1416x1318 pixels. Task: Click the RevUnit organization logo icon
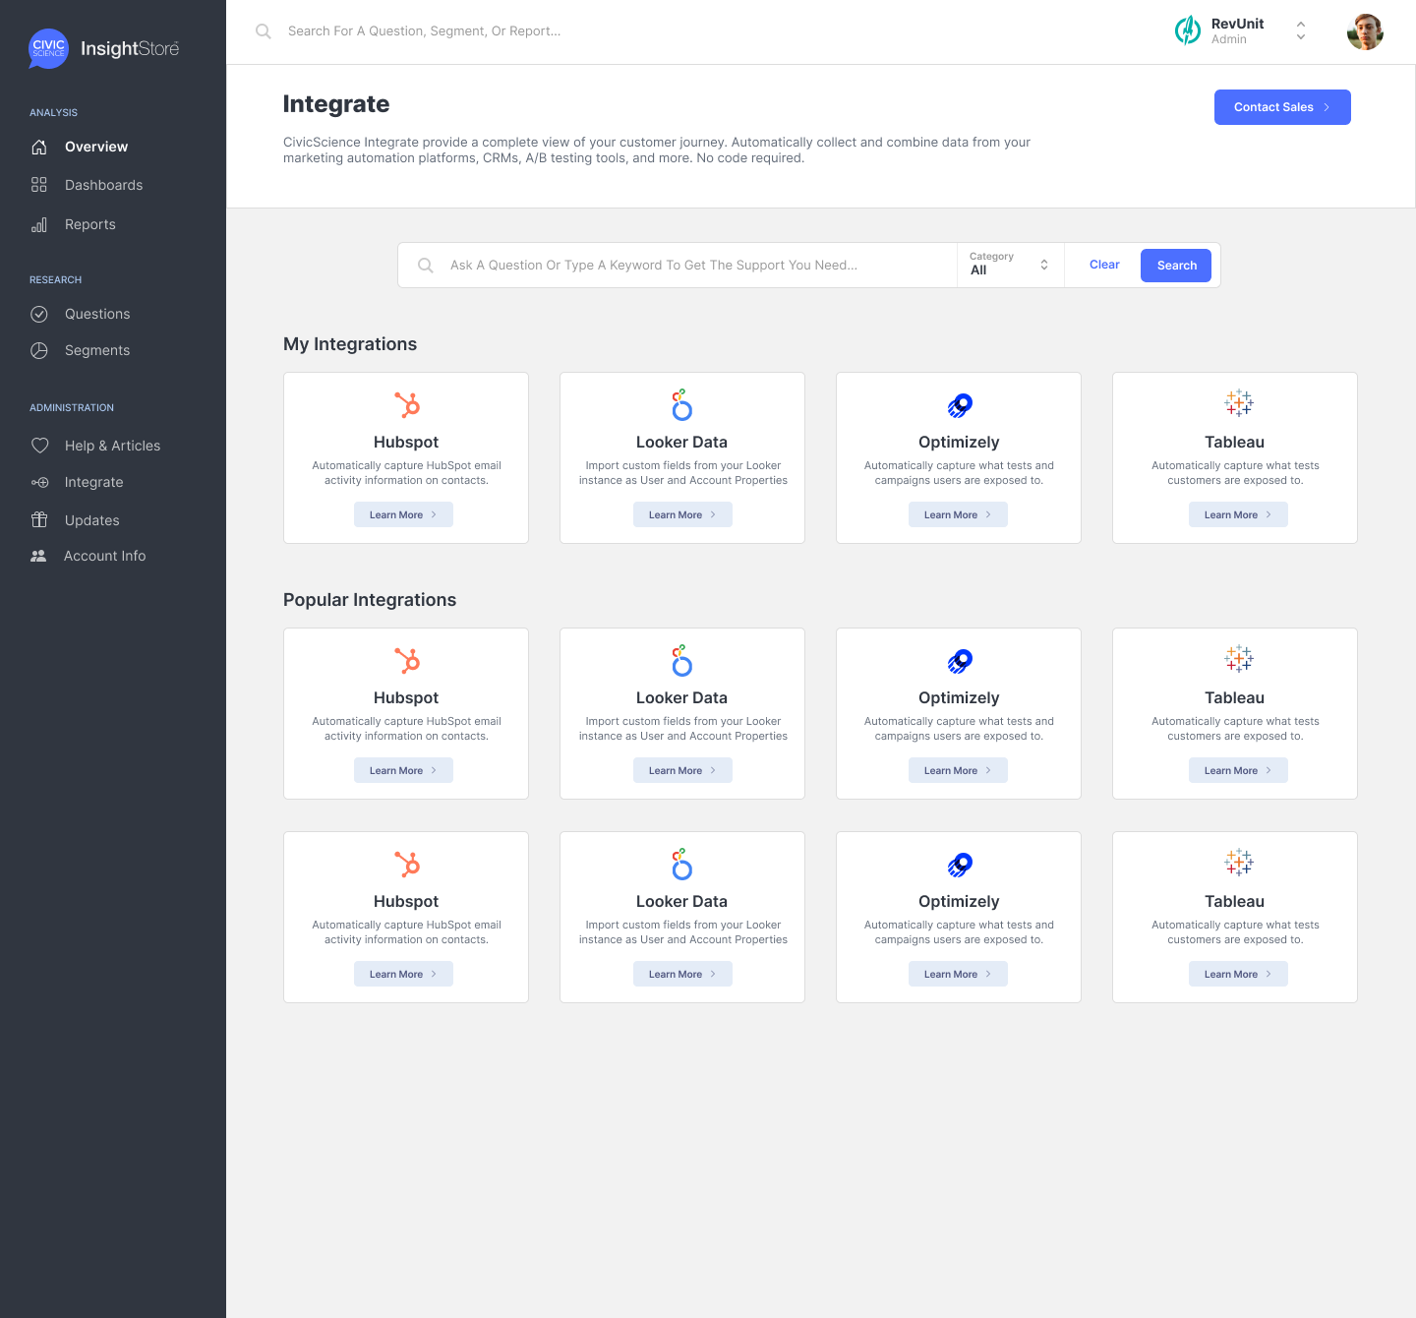click(x=1188, y=30)
